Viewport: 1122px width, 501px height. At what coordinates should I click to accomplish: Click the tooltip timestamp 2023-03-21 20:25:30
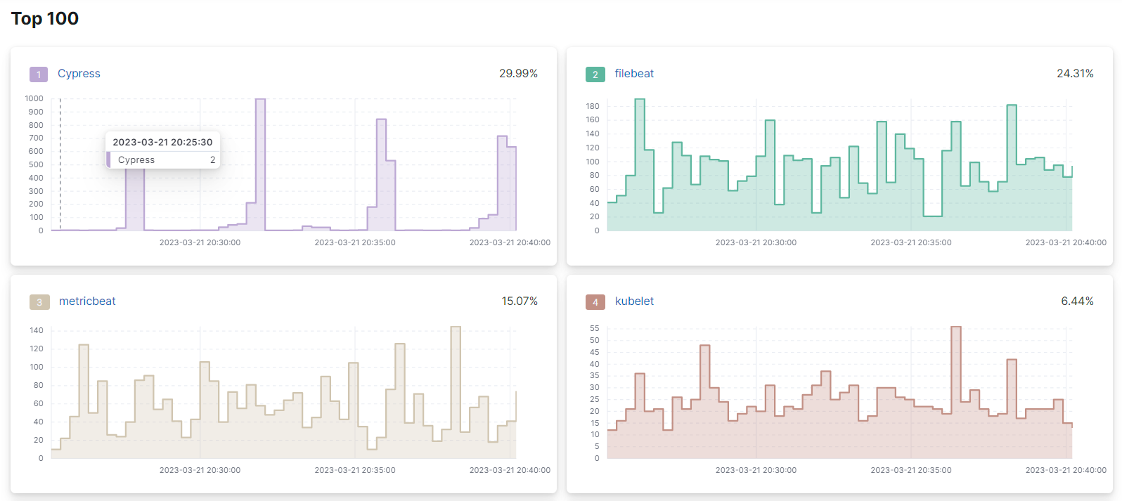(x=162, y=142)
